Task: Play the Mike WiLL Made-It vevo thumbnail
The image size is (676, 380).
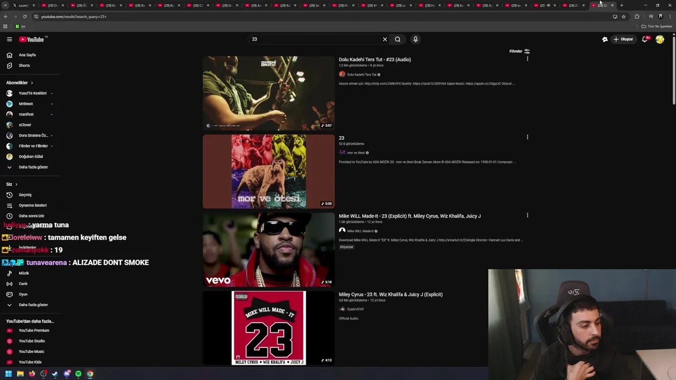Action: 269,250
